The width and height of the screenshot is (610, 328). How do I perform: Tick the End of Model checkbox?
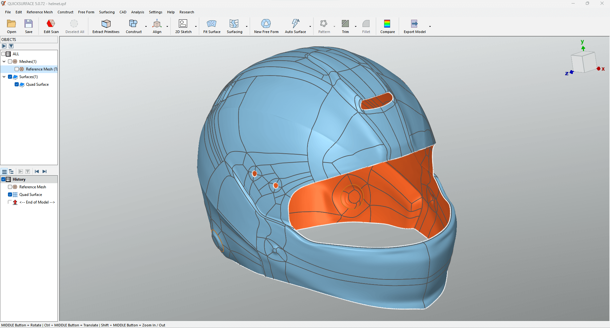pos(10,202)
